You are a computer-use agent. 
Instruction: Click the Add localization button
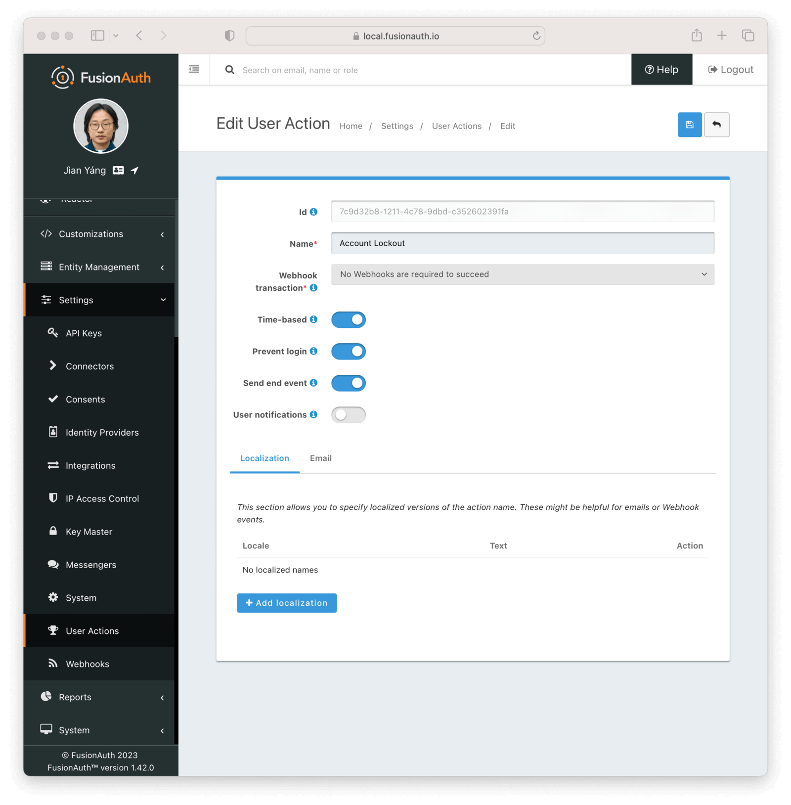pyautogui.click(x=286, y=603)
